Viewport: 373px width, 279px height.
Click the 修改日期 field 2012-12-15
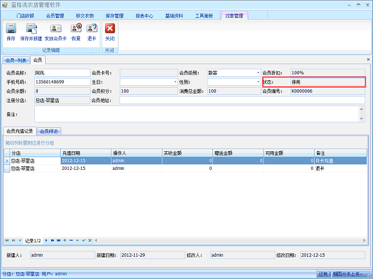(x=333, y=255)
